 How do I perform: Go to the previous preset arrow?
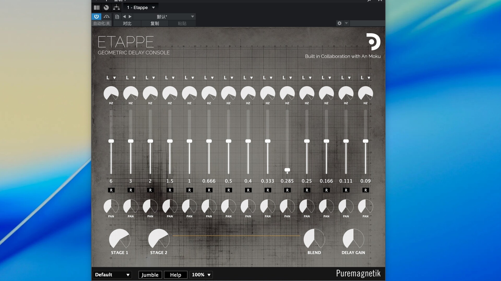[124, 16]
